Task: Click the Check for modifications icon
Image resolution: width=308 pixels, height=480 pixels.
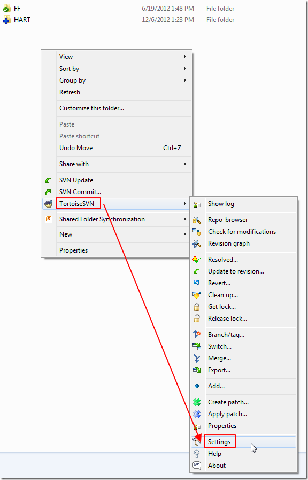Action: (x=197, y=232)
